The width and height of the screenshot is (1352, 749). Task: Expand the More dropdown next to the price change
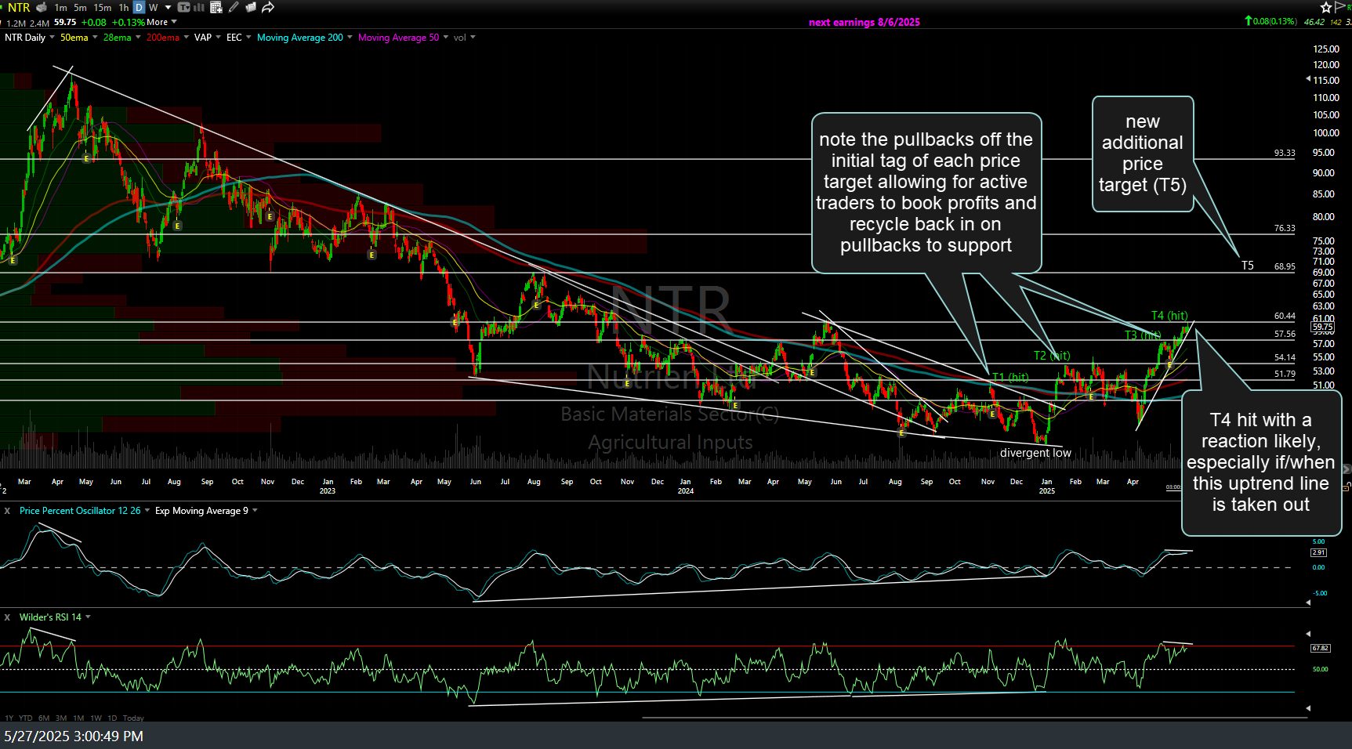pyautogui.click(x=161, y=22)
